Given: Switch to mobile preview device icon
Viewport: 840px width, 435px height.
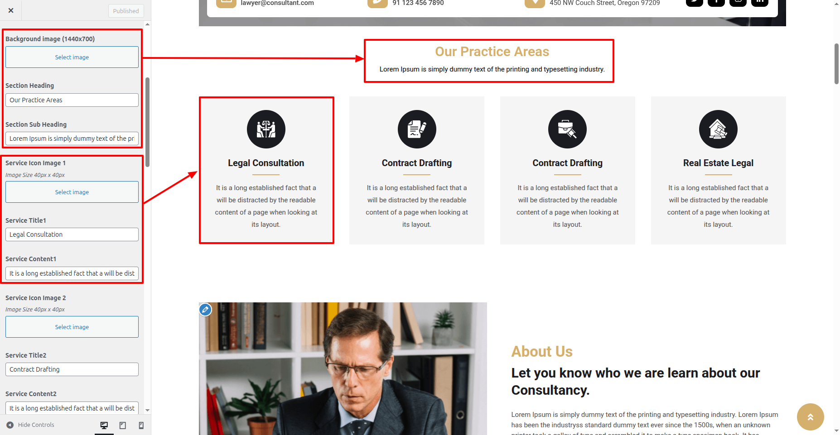Looking at the screenshot, I should point(141,425).
